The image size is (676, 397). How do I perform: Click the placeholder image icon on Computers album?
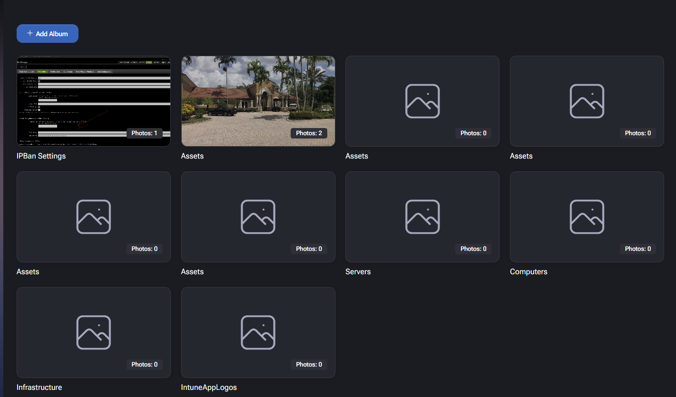(587, 217)
